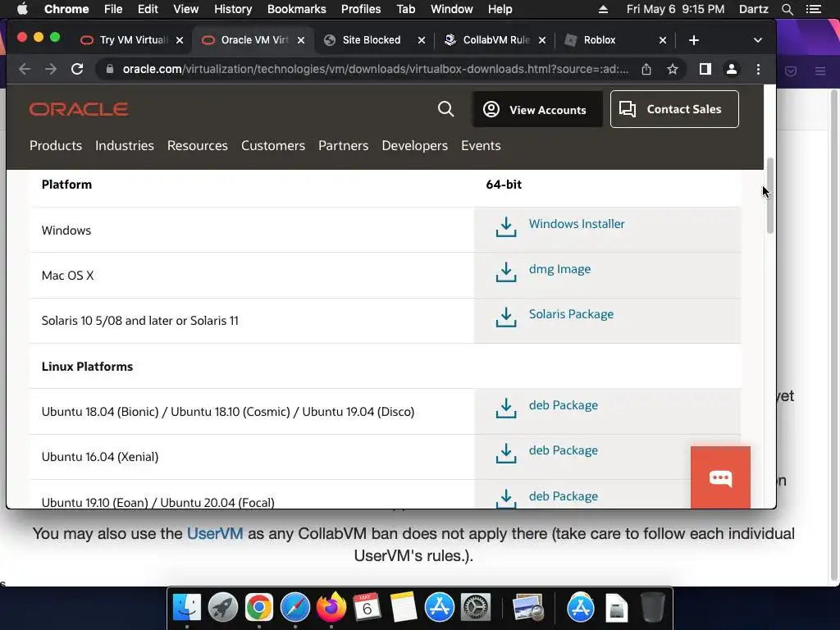Open the Products navigation menu

(x=56, y=146)
